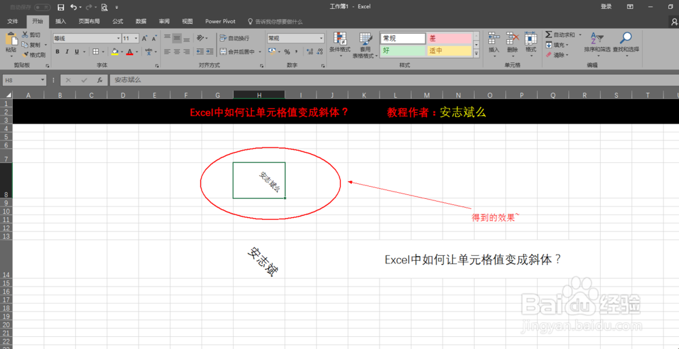Screen dimensions: 679x349
Task: Click the cell Format (格式) icon
Action: pos(530,39)
